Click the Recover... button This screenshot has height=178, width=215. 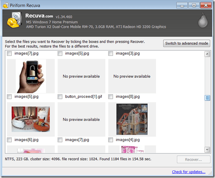194,160
